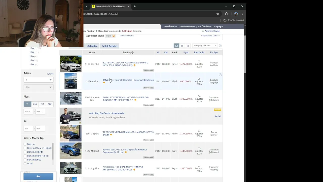The height and width of the screenshot is (182, 323).
Task: Open the Chrome profile avatar
Action: 236,14
